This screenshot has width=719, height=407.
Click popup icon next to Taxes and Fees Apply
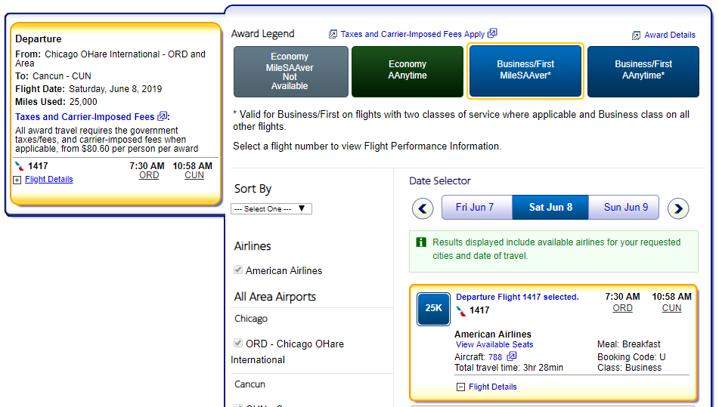coord(492,33)
